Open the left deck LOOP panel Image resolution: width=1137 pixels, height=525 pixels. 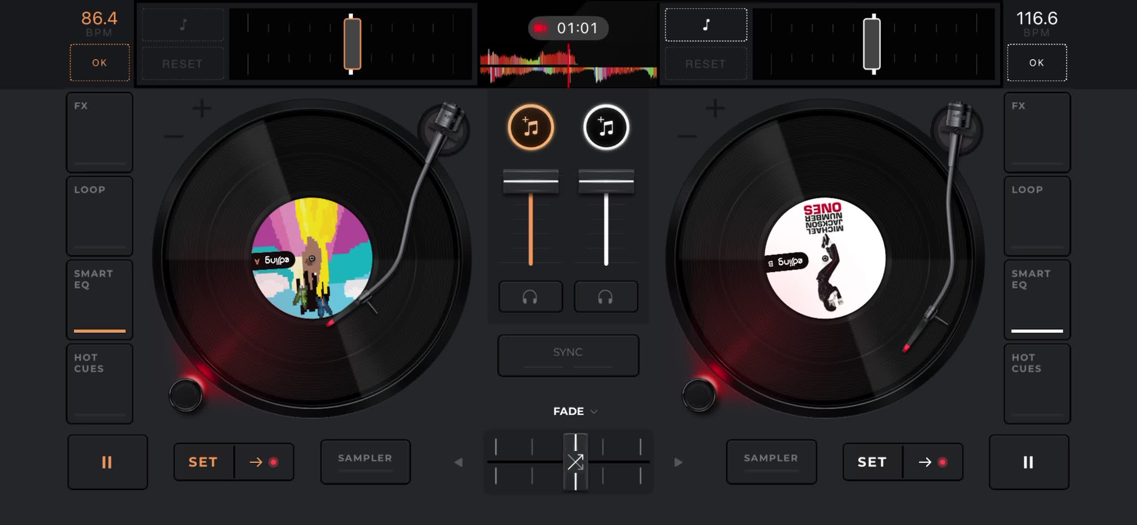click(99, 216)
